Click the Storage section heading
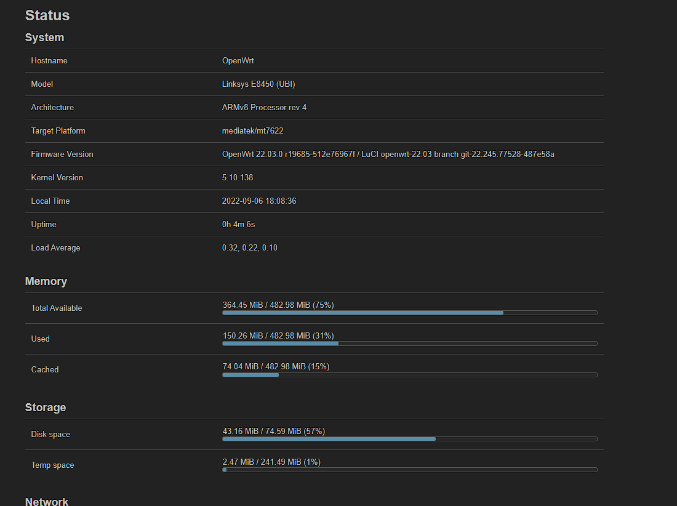Image resolution: width=677 pixels, height=506 pixels. tap(46, 408)
